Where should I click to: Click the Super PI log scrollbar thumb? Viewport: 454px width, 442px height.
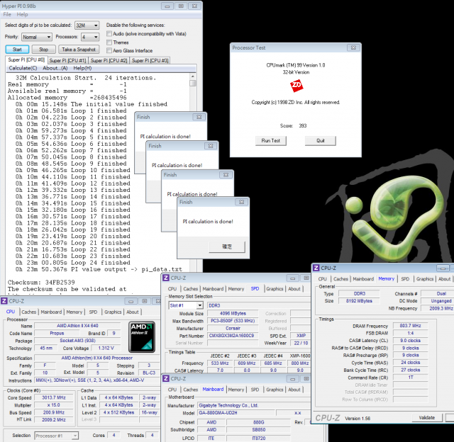click(x=192, y=84)
